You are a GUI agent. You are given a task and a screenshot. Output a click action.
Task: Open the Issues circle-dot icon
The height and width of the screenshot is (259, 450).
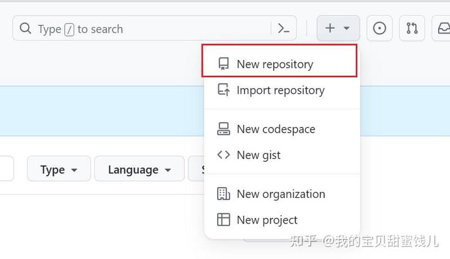tap(379, 28)
